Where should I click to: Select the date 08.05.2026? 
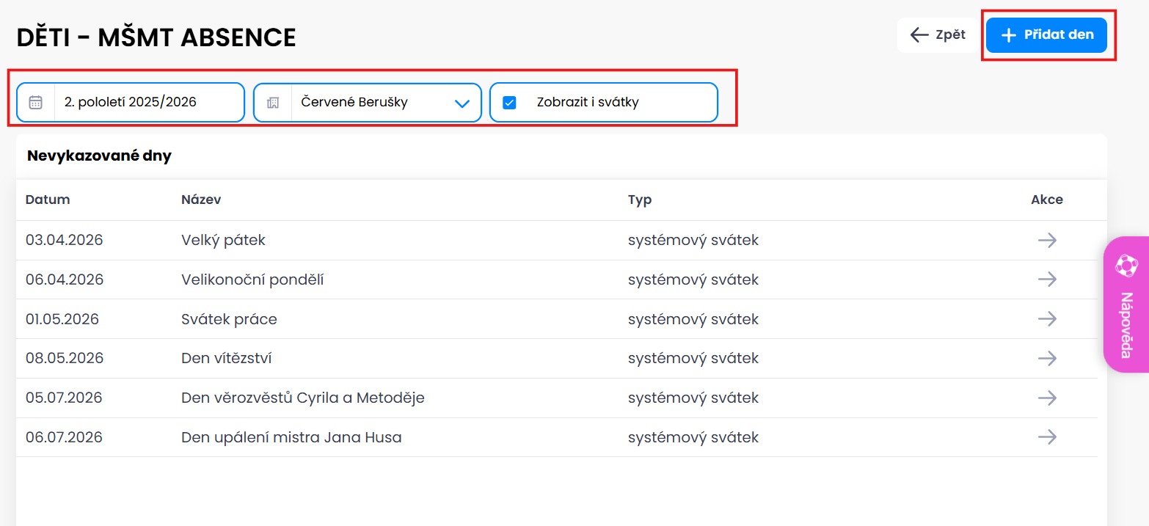65,358
